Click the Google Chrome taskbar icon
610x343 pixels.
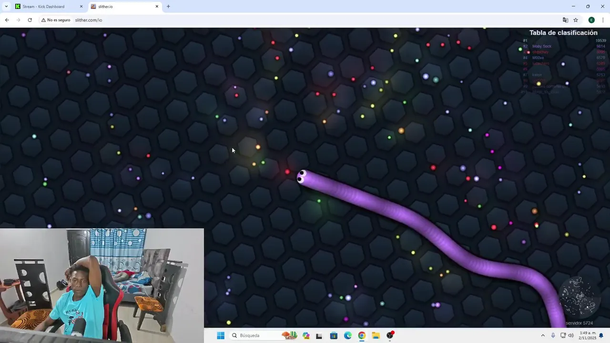[x=362, y=335]
